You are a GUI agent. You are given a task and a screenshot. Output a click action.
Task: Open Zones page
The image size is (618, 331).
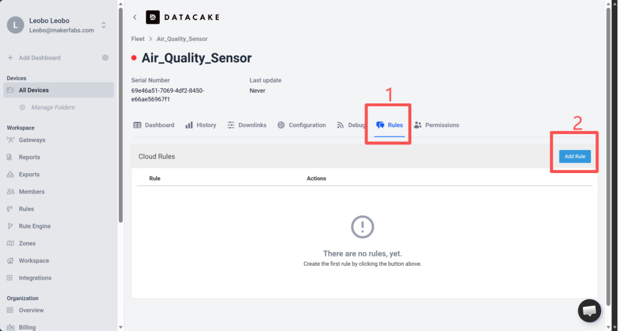(27, 243)
